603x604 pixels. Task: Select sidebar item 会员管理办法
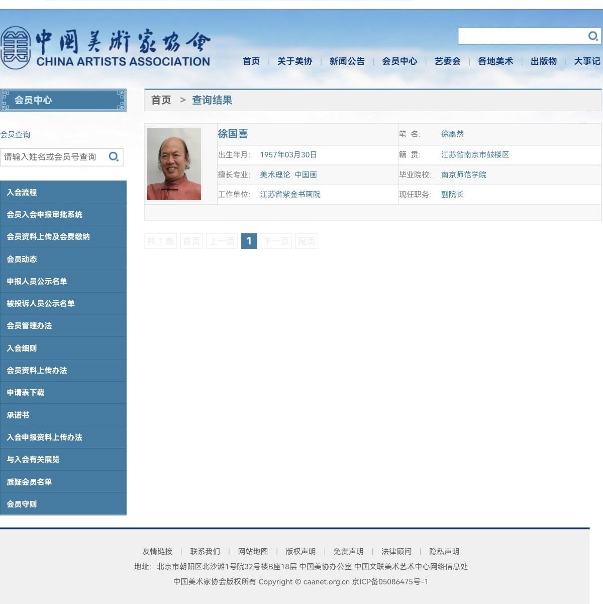click(63, 325)
